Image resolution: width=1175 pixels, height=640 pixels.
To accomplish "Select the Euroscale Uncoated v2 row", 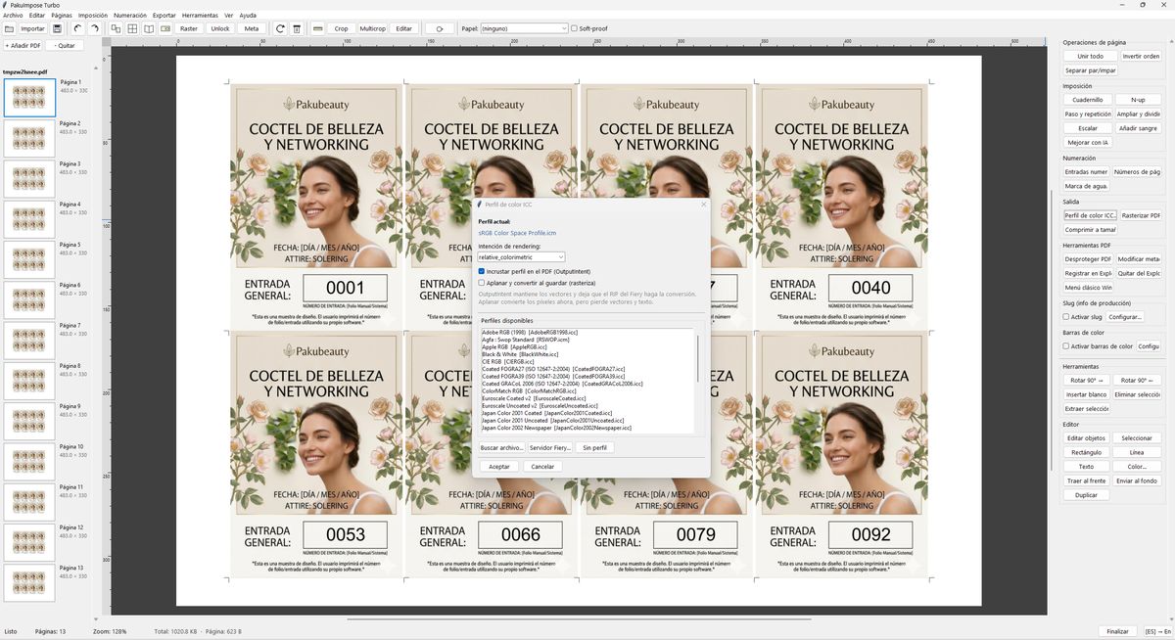I will [x=587, y=405].
